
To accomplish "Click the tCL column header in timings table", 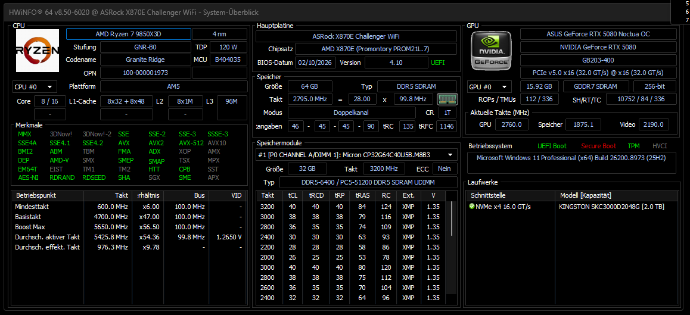I will point(293,195).
